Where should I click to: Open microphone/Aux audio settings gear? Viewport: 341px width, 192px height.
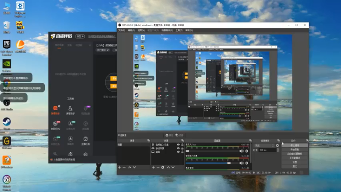point(247,151)
